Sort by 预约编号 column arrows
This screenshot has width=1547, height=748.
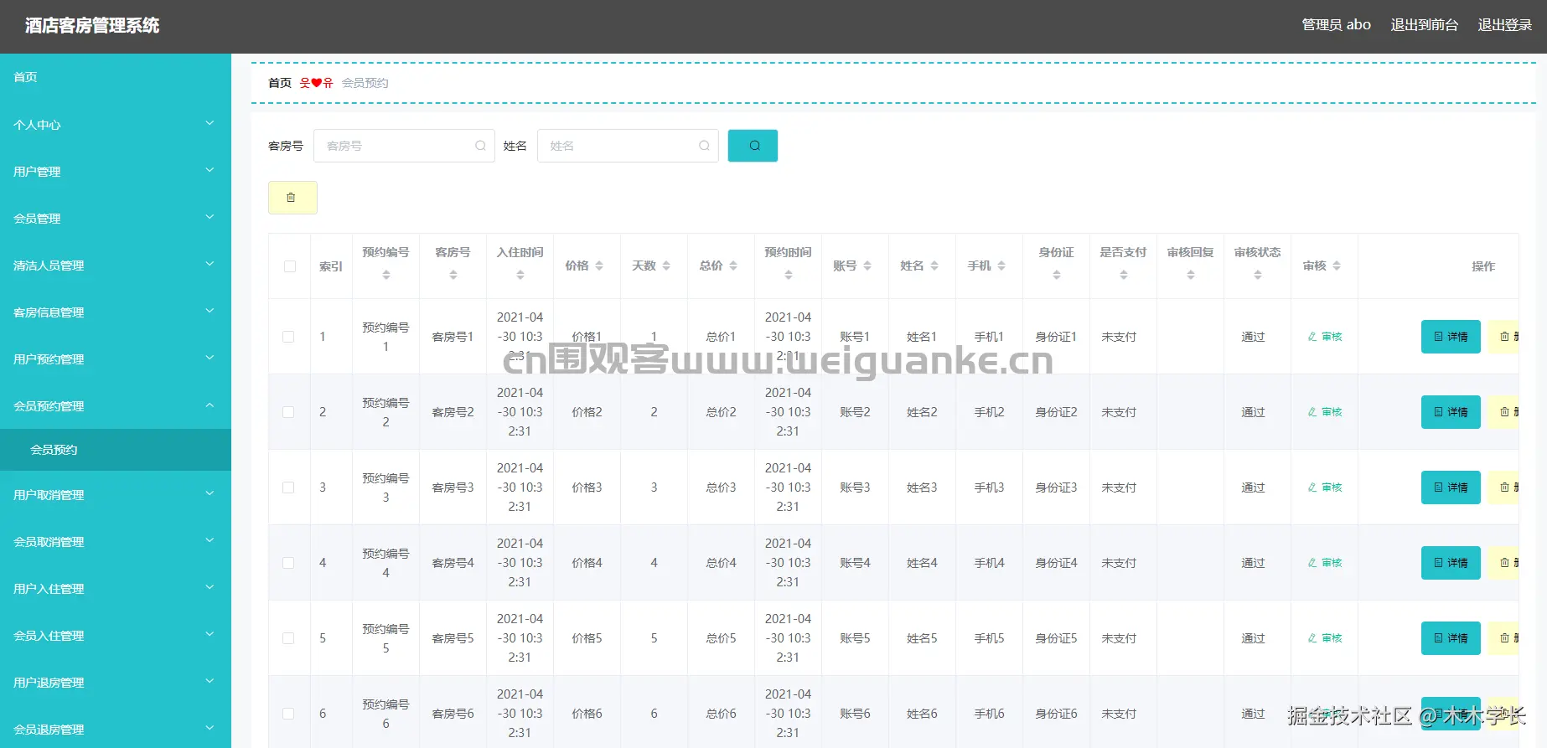tap(386, 275)
